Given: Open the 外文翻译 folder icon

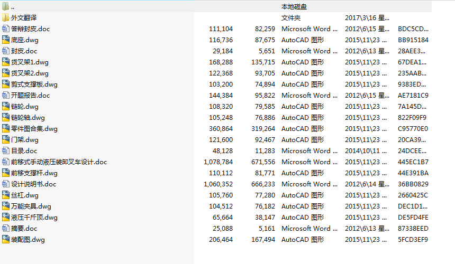Looking at the screenshot, I should click(x=6, y=17).
